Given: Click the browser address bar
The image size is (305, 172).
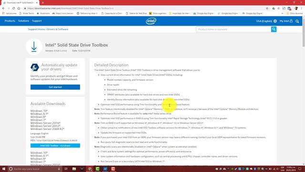Looking at the screenshot, I should tap(144, 9).
